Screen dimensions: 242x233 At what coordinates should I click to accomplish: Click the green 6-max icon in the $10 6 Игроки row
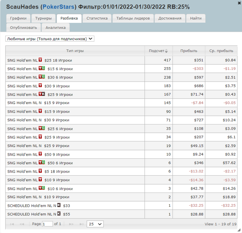pyautogui.click(x=43, y=188)
